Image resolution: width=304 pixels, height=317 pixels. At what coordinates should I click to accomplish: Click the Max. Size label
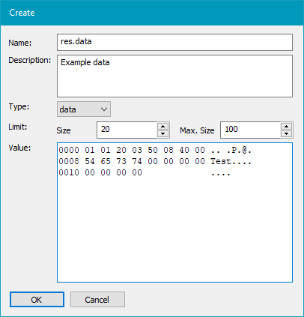197,130
